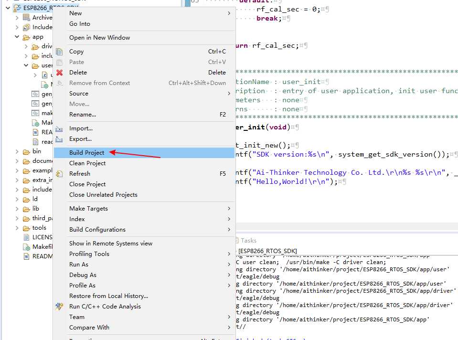The width and height of the screenshot is (458, 340).
Task: Click "Hello,World!" string in code editor
Action: [291, 181]
